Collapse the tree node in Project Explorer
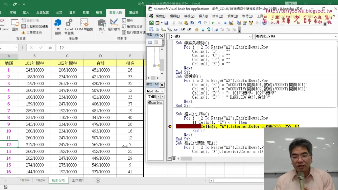This screenshot has width=338, height=190. [x=154, y=65]
